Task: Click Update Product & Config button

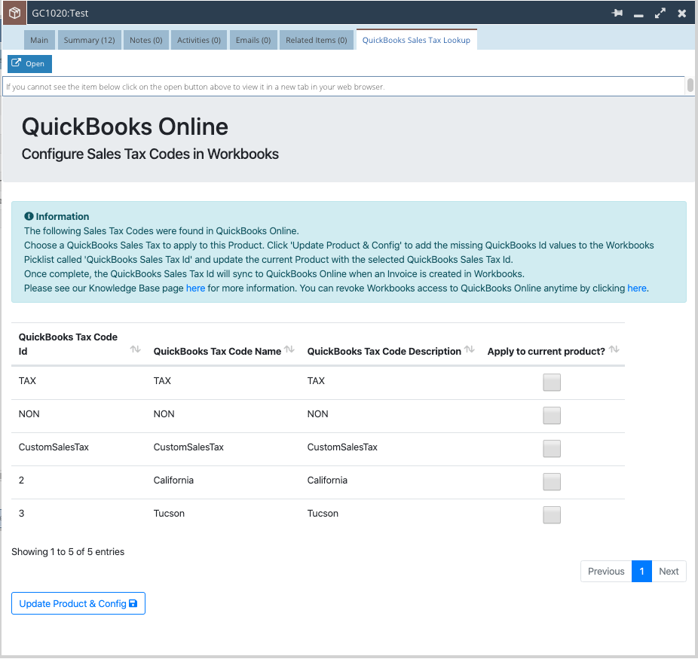Action: coord(78,603)
